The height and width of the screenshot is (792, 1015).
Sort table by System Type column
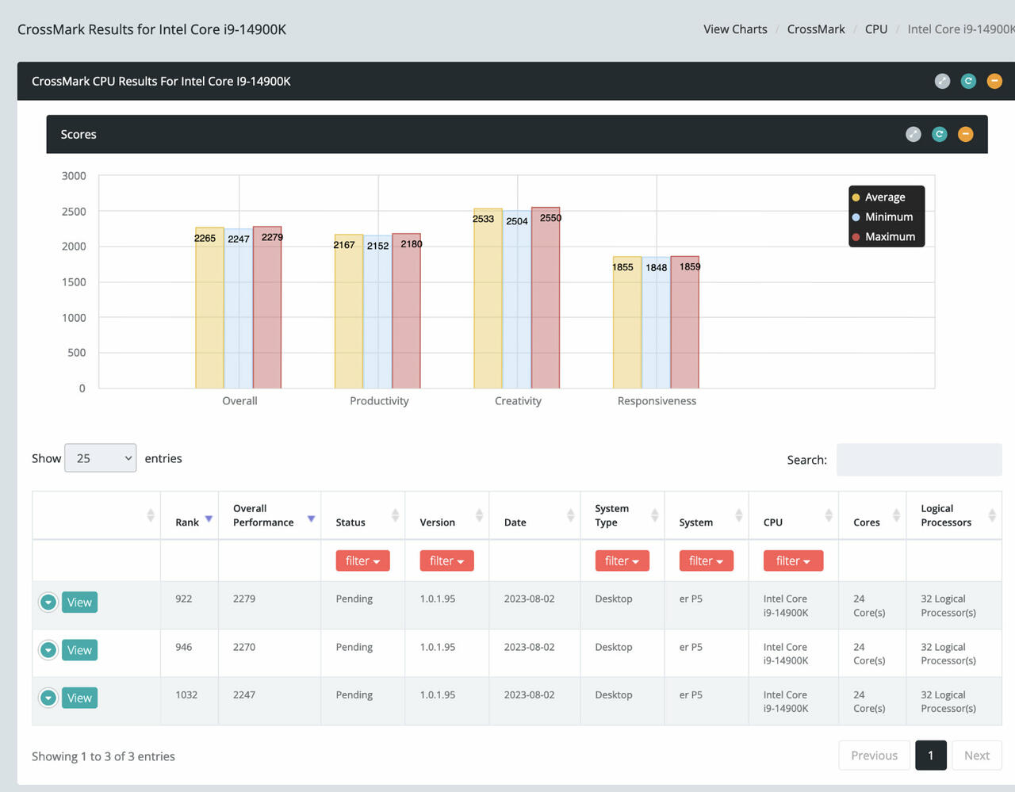point(622,515)
